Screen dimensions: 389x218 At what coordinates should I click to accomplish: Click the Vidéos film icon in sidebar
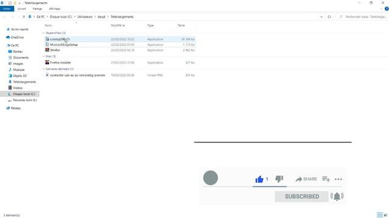10,88
